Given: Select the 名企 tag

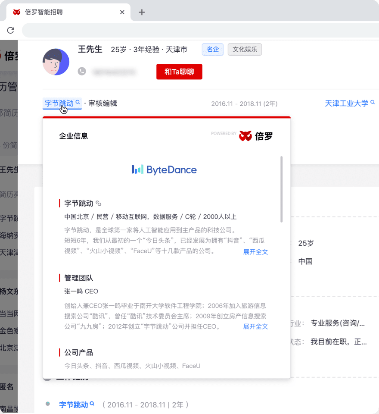Looking at the screenshot, I should tap(213, 49).
